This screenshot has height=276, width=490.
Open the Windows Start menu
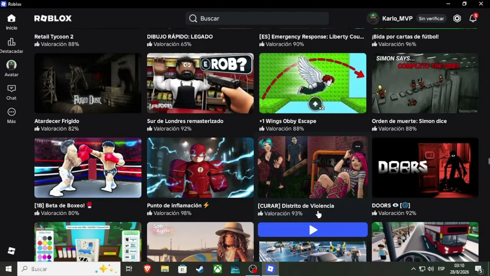pos(8,269)
